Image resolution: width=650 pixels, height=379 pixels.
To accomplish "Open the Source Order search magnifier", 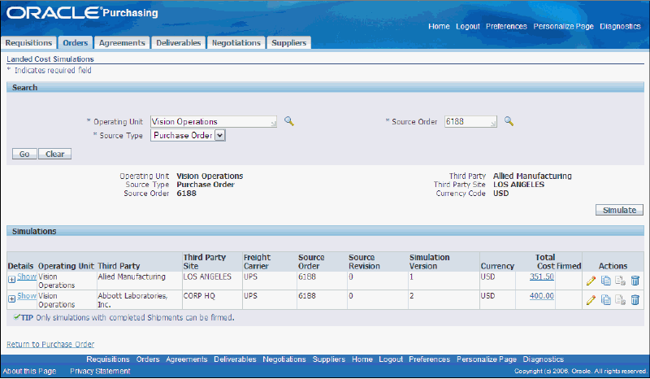I will pos(509,121).
